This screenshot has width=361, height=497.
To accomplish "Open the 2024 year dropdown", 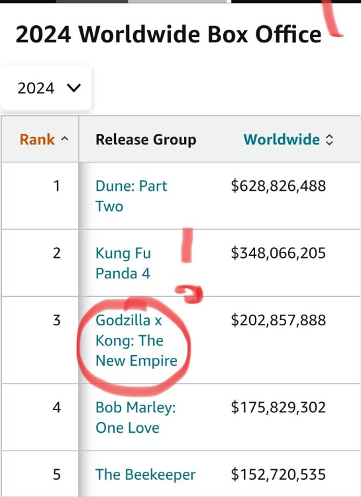I will click(46, 88).
